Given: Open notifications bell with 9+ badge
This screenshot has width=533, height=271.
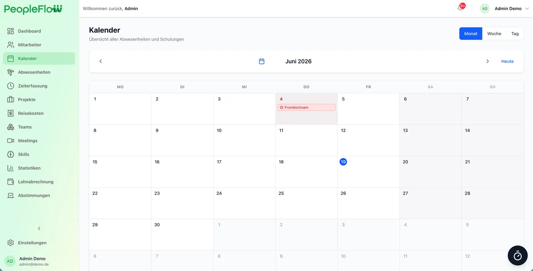Looking at the screenshot, I should 461,8.
